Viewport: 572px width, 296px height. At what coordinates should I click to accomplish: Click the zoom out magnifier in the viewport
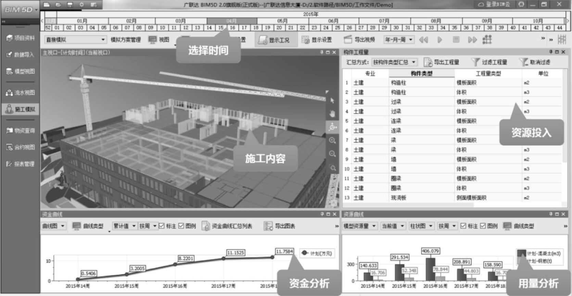click(x=332, y=154)
